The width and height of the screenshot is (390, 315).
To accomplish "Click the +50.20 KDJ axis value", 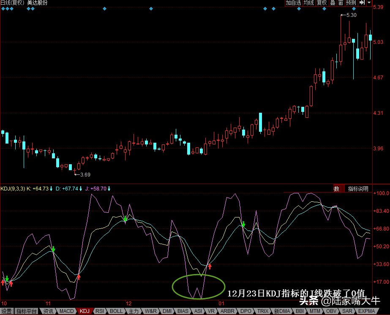I will tap(381, 246).
